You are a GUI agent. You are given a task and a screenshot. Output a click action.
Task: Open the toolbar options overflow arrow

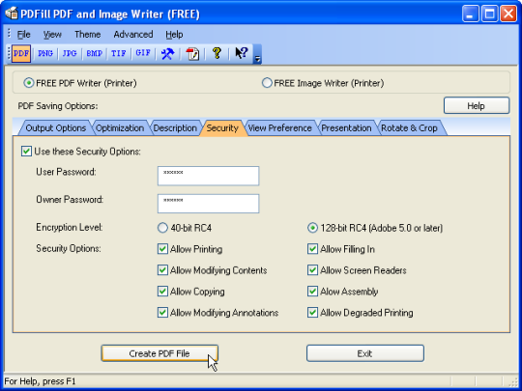point(257,54)
